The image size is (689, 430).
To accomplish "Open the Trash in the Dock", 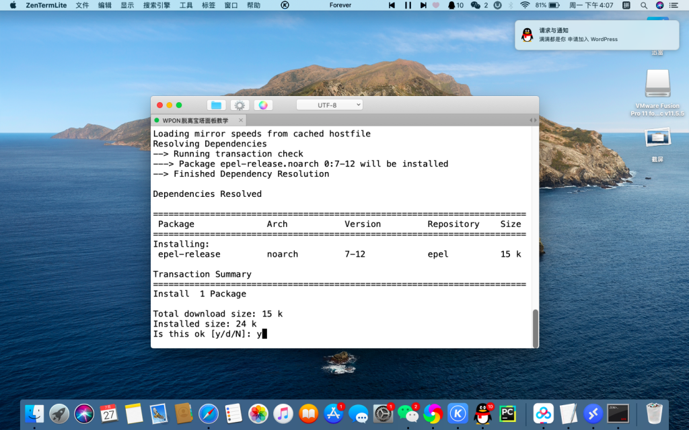I will point(654,413).
